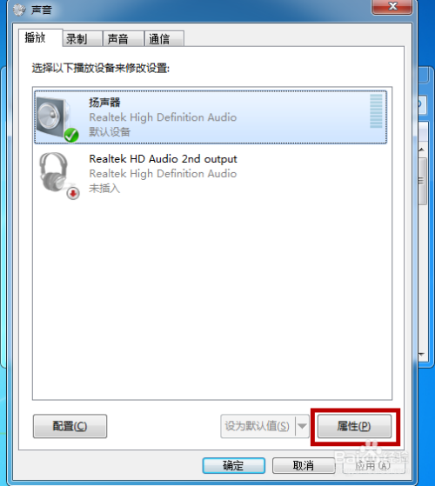Click the headphone icon of 2nd output
The image size is (435, 486).
(54, 172)
